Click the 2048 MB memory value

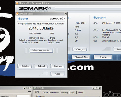pos(106,37)
